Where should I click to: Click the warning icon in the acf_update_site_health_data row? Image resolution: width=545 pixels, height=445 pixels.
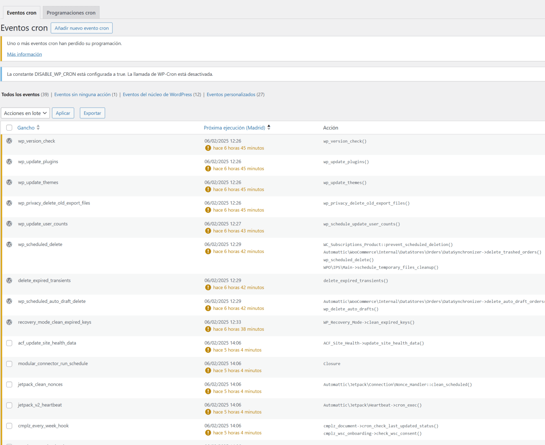(208, 350)
